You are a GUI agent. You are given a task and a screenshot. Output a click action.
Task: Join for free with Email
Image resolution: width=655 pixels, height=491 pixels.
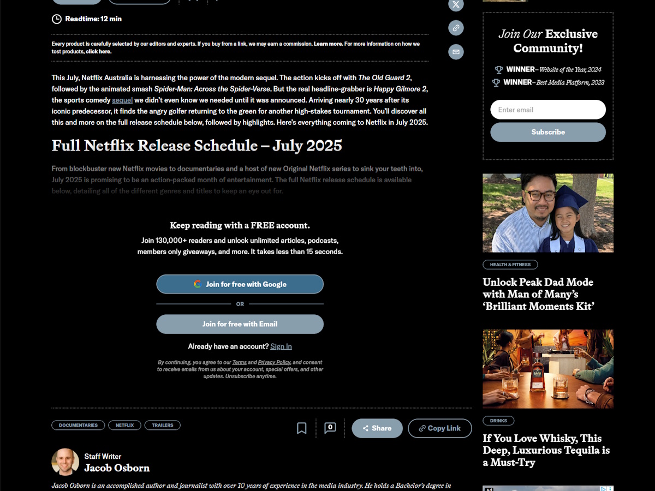240,324
